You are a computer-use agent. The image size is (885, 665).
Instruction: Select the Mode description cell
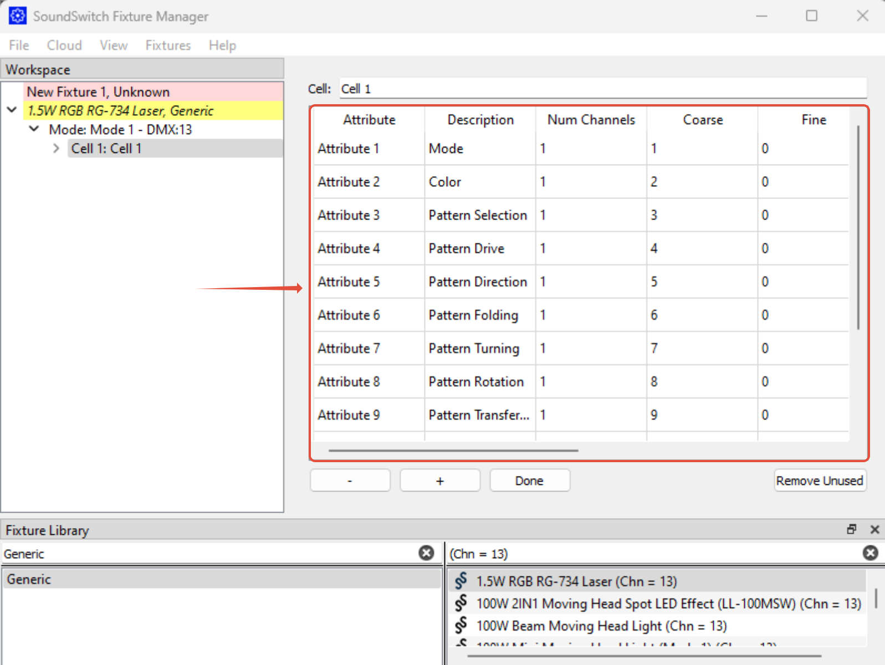pos(480,149)
